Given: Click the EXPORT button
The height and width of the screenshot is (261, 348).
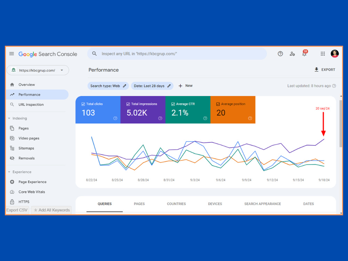Looking at the screenshot, I should (x=325, y=70).
